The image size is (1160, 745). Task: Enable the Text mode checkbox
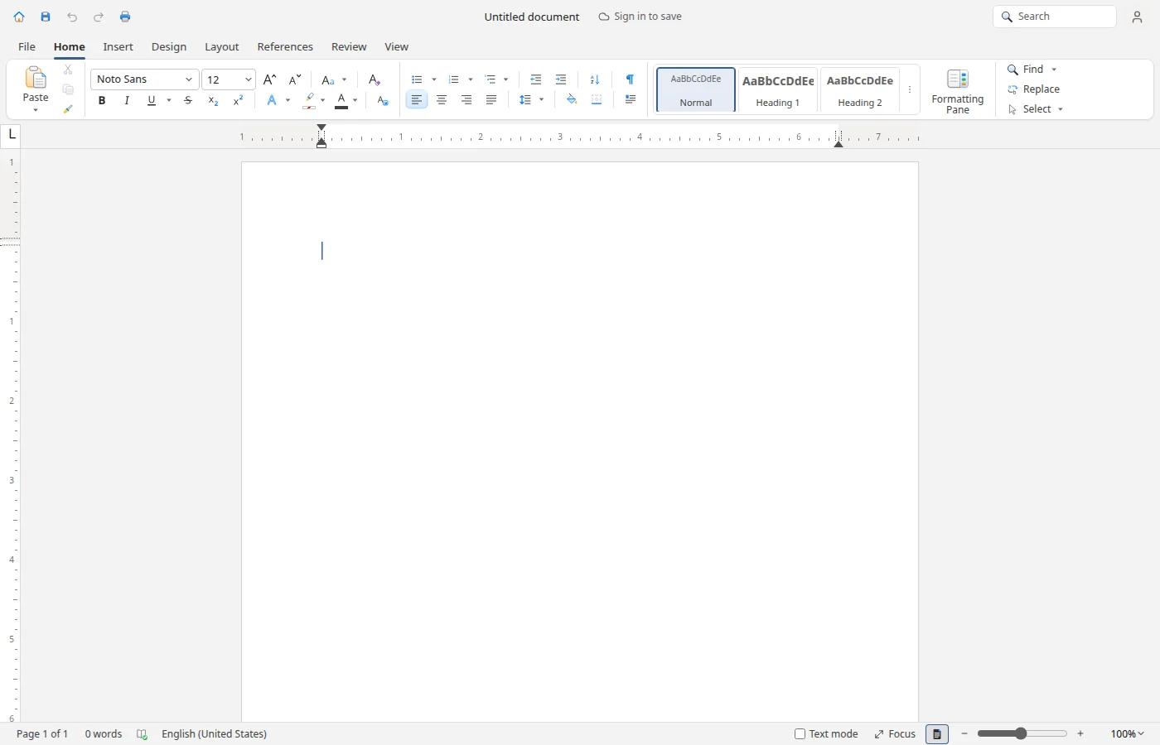click(800, 734)
